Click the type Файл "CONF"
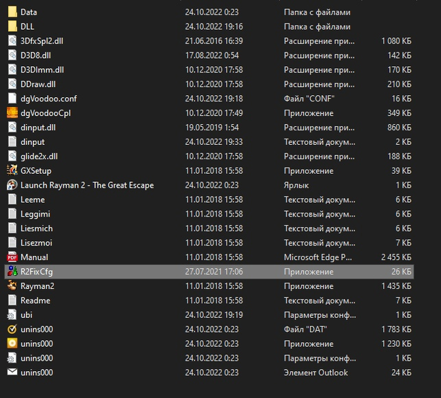441x398 pixels. tap(309, 99)
